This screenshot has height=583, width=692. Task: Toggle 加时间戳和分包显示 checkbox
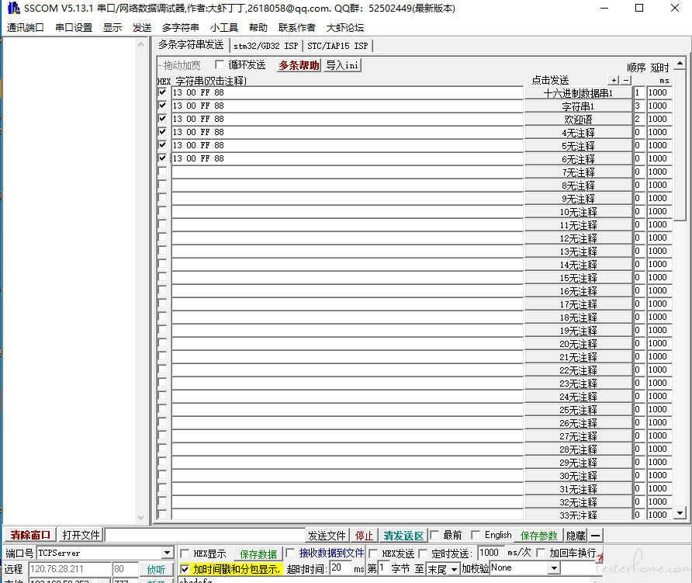pos(185,569)
